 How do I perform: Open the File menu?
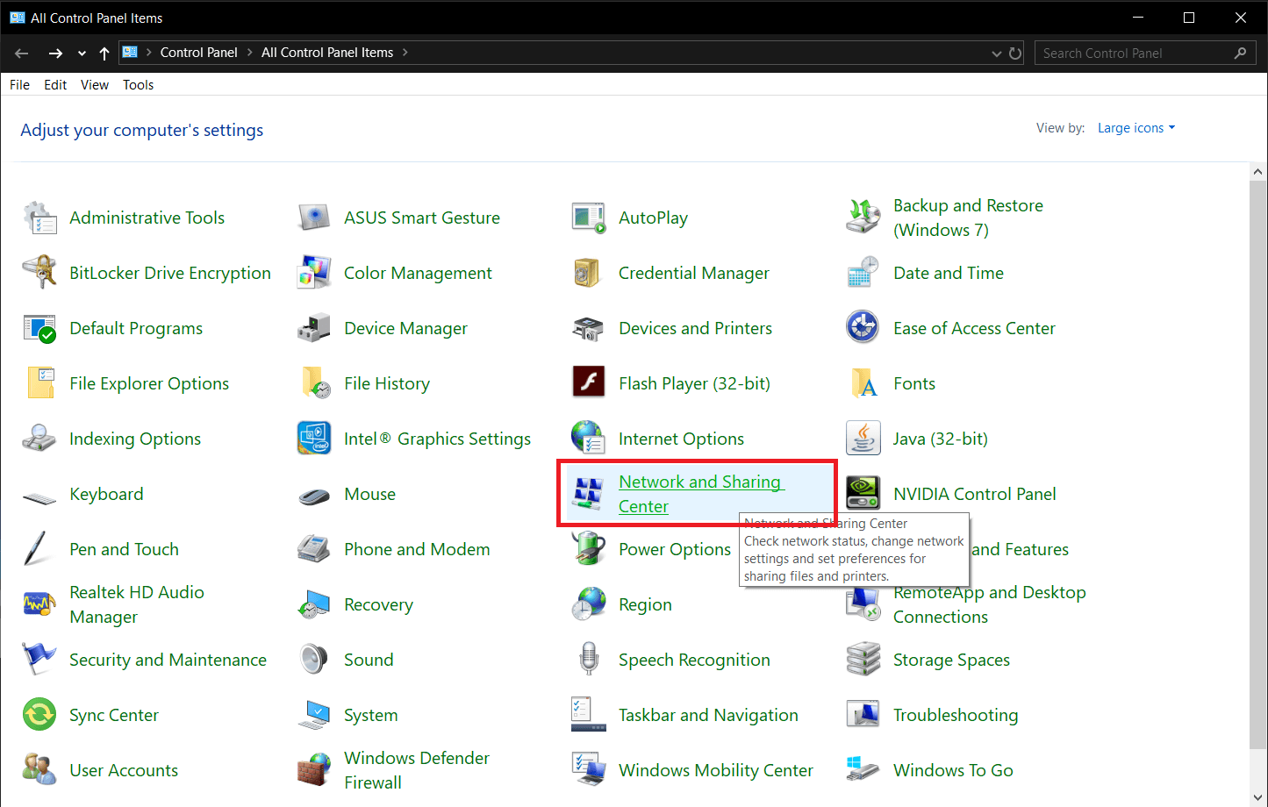pyautogui.click(x=19, y=85)
